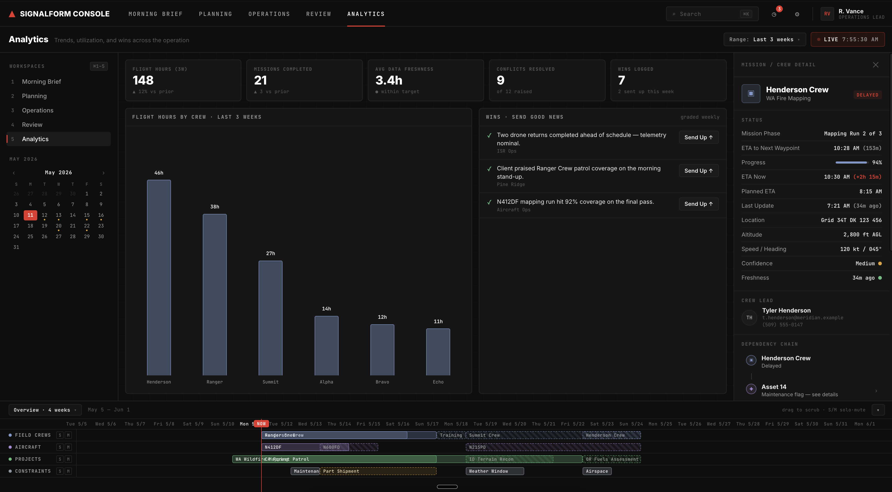Click the red LIVE indicator dot
Screen dimensions: 892x492
818,39
